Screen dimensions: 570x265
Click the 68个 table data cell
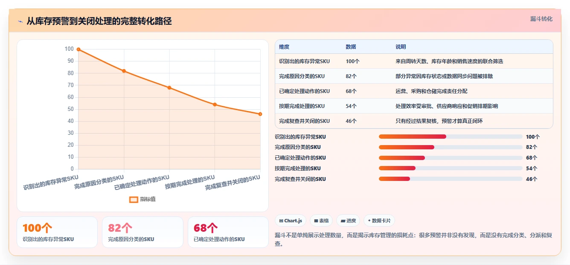[352, 91]
